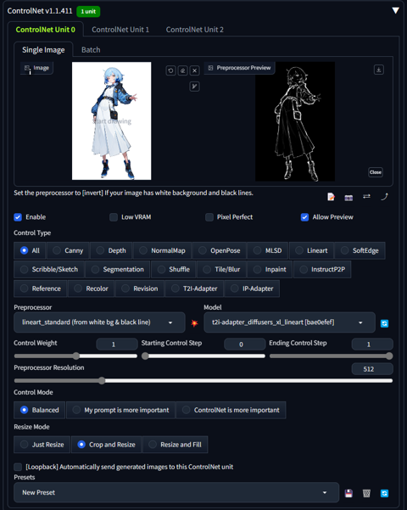This screenshot has width=407, height=510.
Task: Select the MLSD control type
Action: pyautogui.click(x=268, y=250)
